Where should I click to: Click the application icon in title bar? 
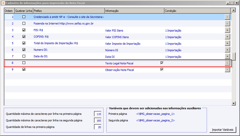[x=3, y=3]
